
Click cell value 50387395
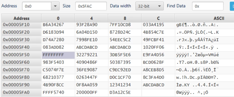120,62
